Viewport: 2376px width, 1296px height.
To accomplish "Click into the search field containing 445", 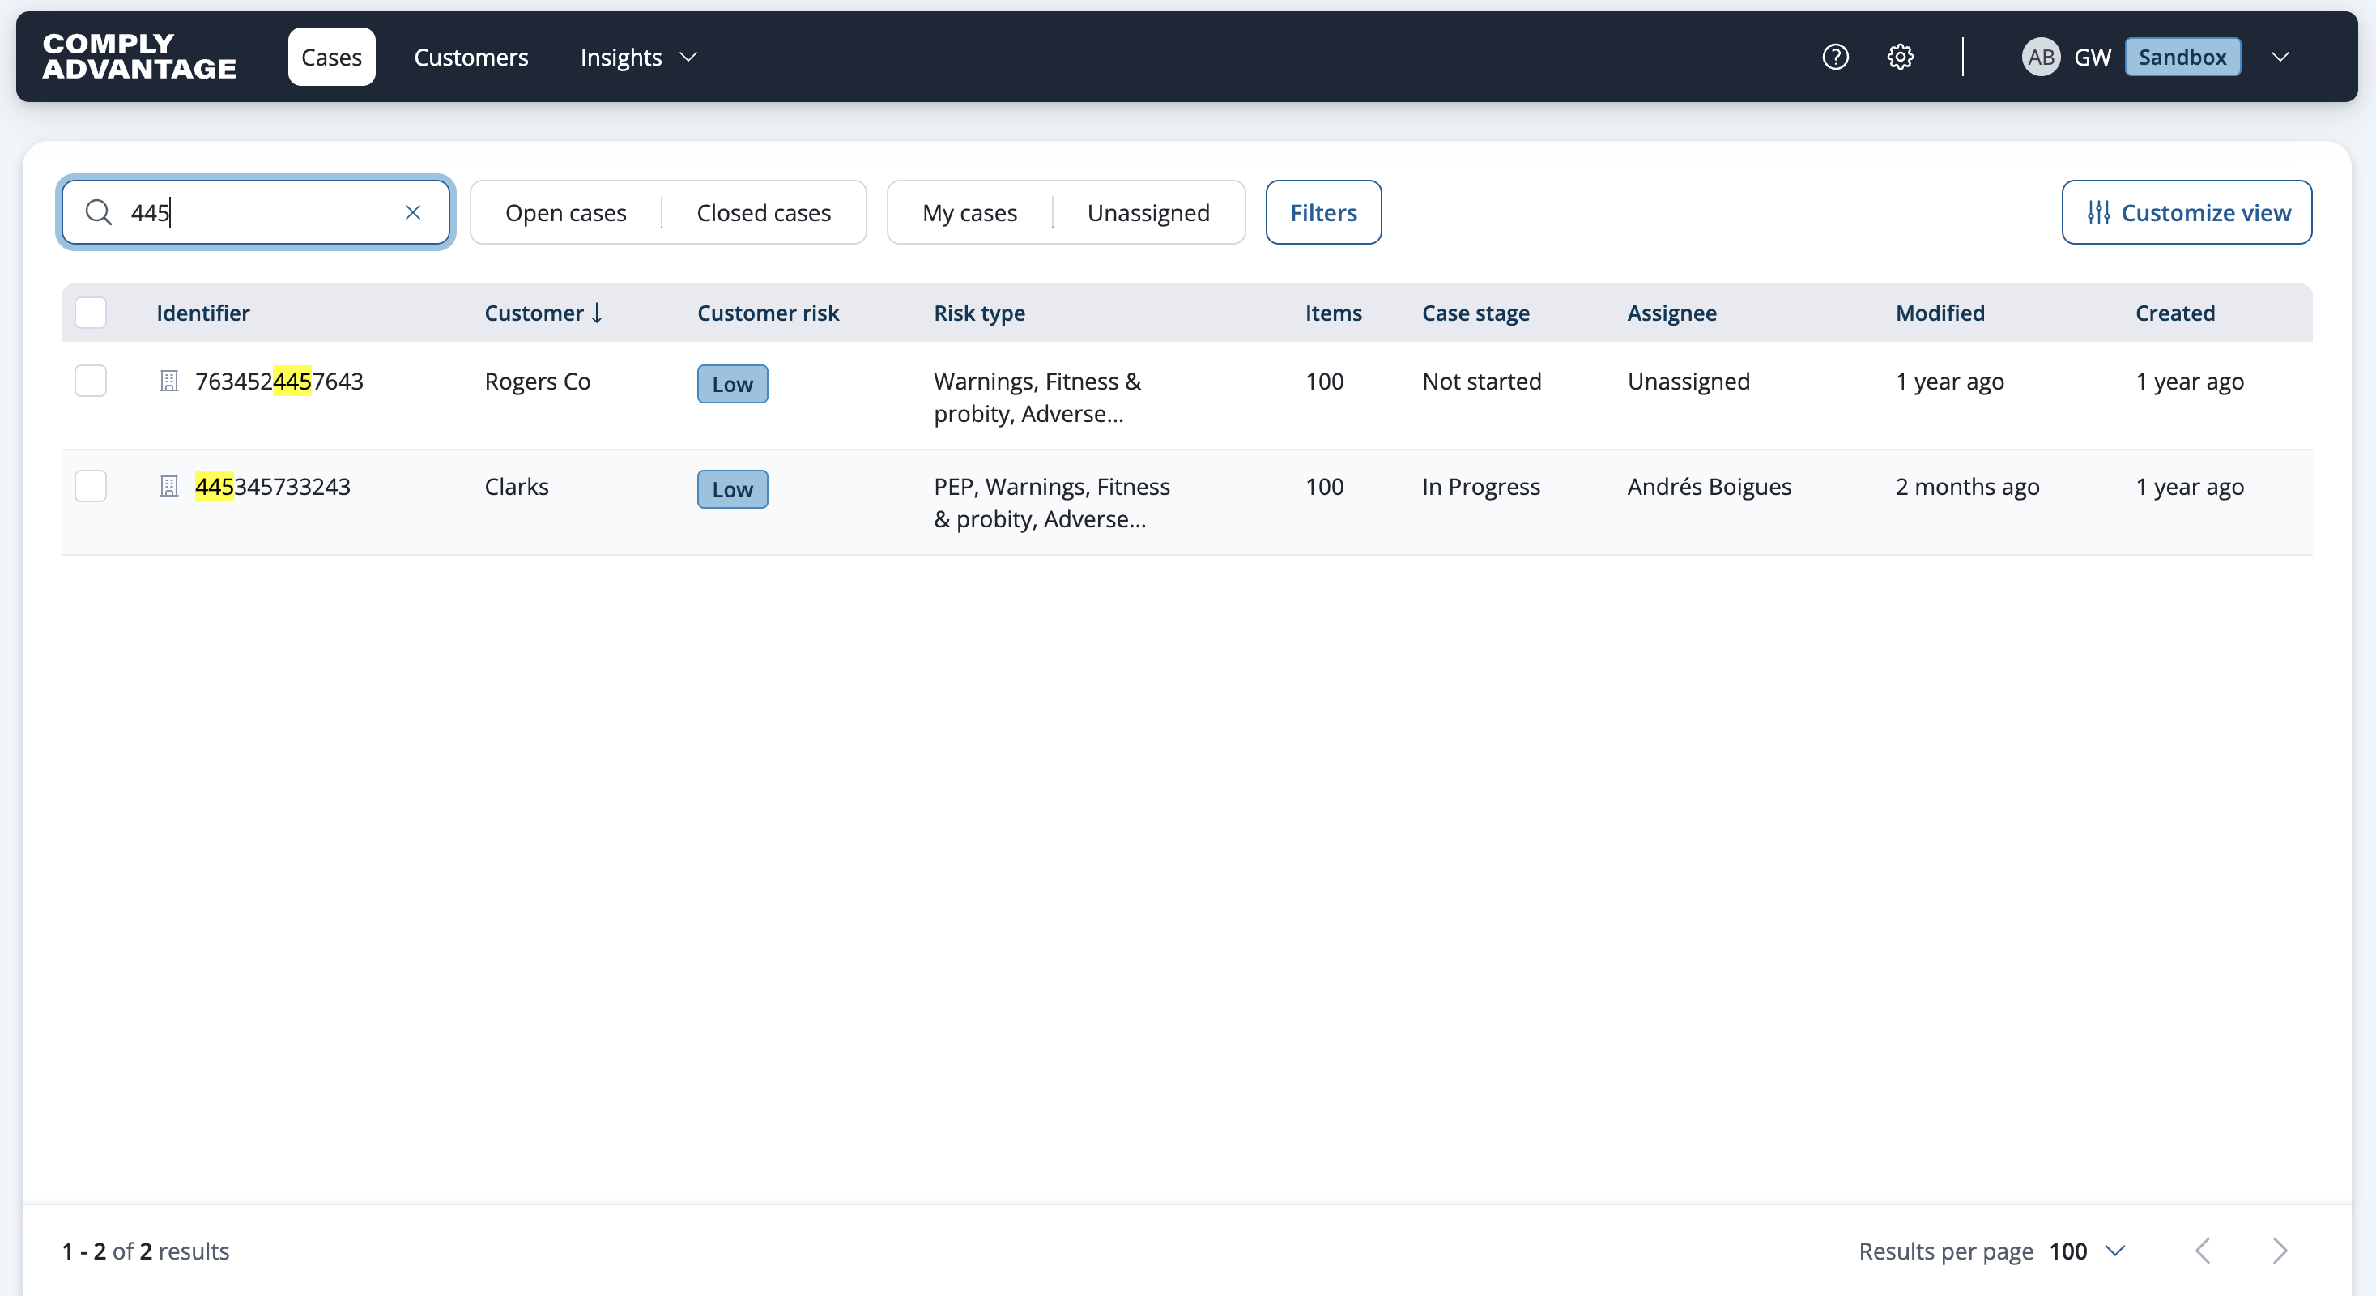I will 257,213.
